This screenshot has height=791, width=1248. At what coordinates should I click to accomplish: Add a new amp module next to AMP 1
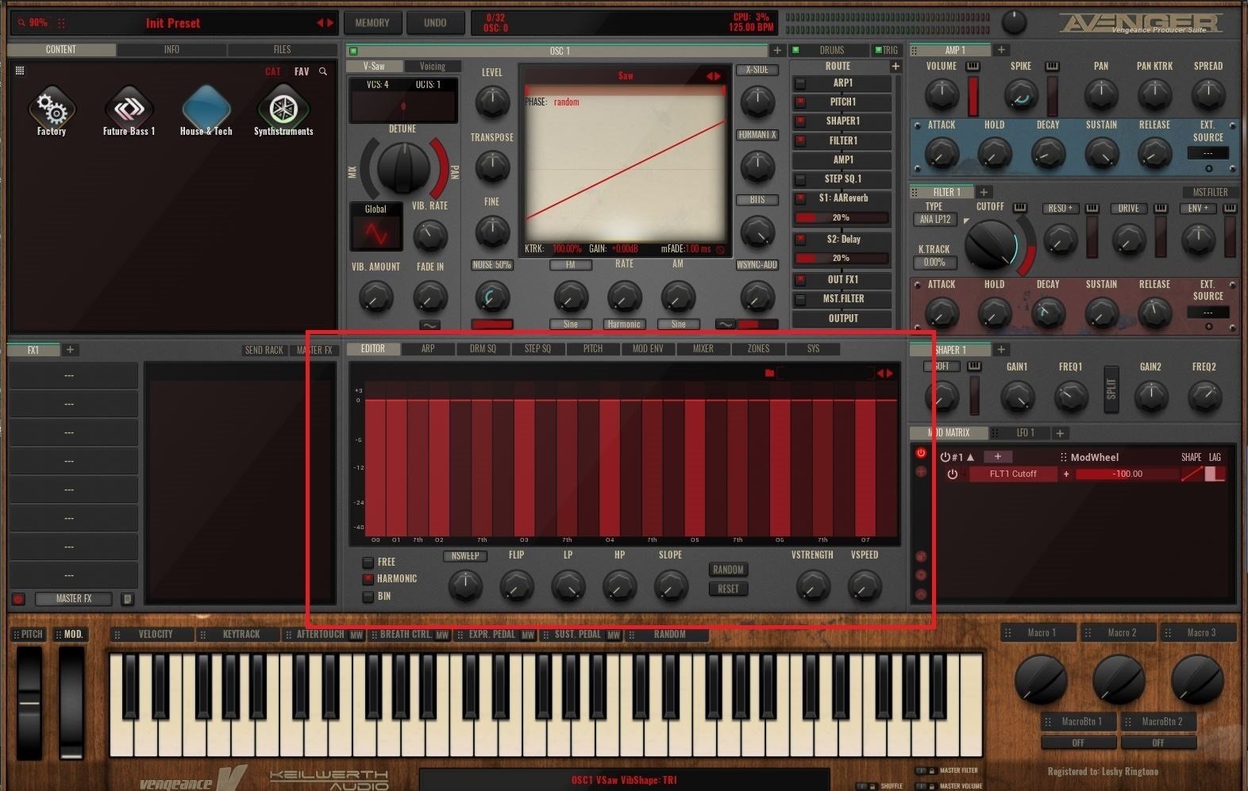[1001, 50]
